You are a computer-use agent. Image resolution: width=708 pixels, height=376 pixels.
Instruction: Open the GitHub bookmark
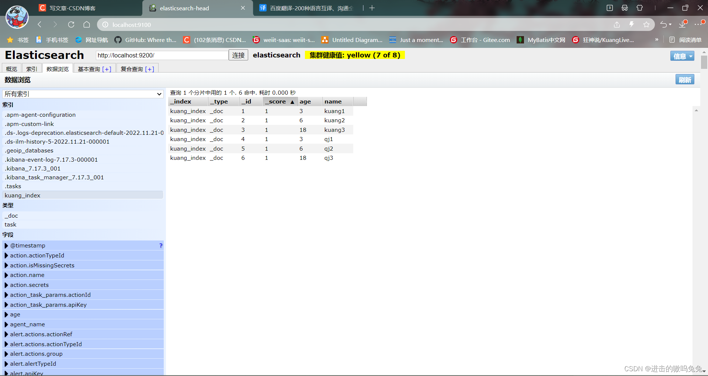pyautogui.click(x=146, y=40)
